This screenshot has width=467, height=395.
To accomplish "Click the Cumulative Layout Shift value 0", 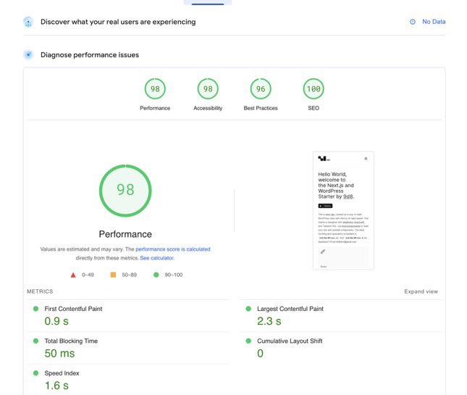I will coord(260,354).
